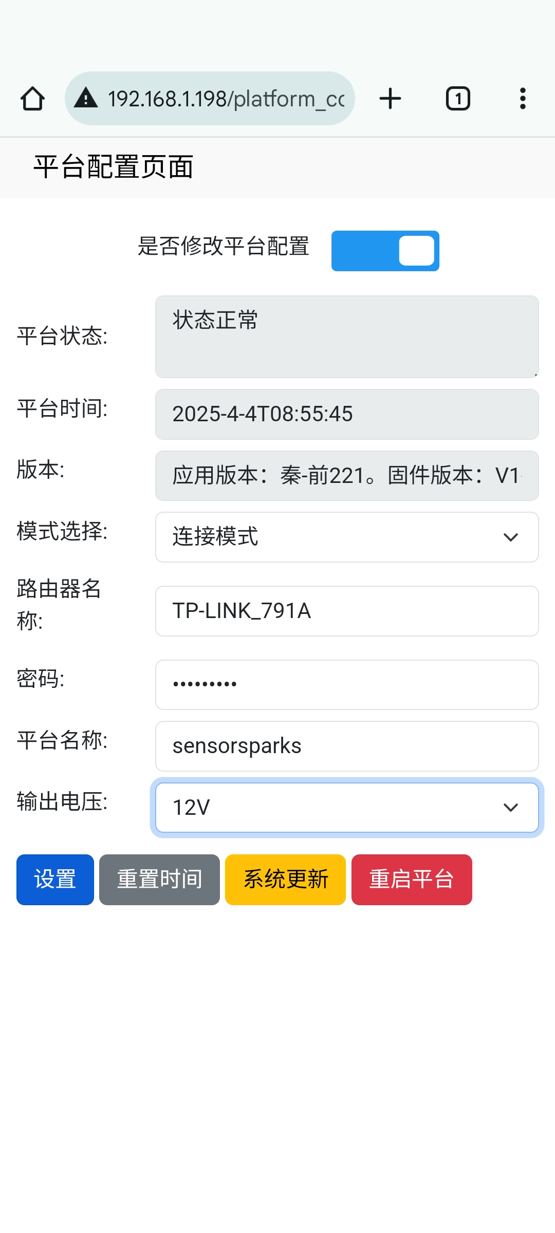Screen dimensions: 555x1233
Task: Open the 输出电压 dropdown showing 12V
Action: coord(347,808)
